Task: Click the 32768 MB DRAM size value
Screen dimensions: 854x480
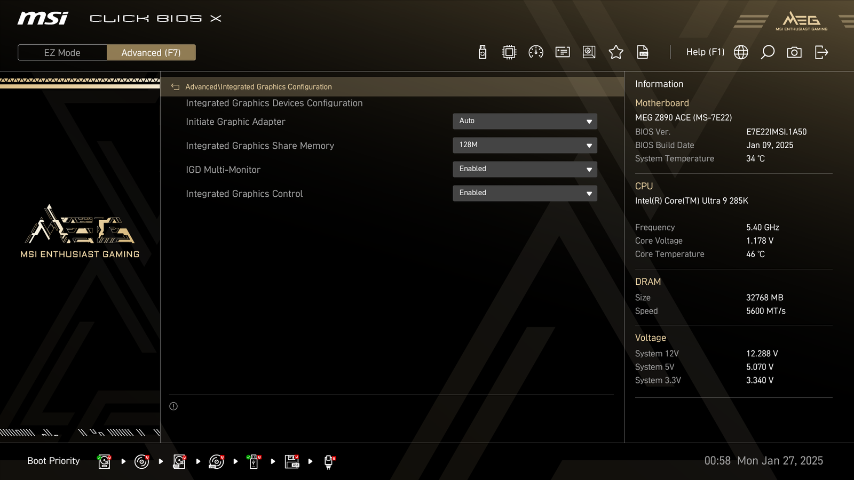Action: [x=764, y=298]
